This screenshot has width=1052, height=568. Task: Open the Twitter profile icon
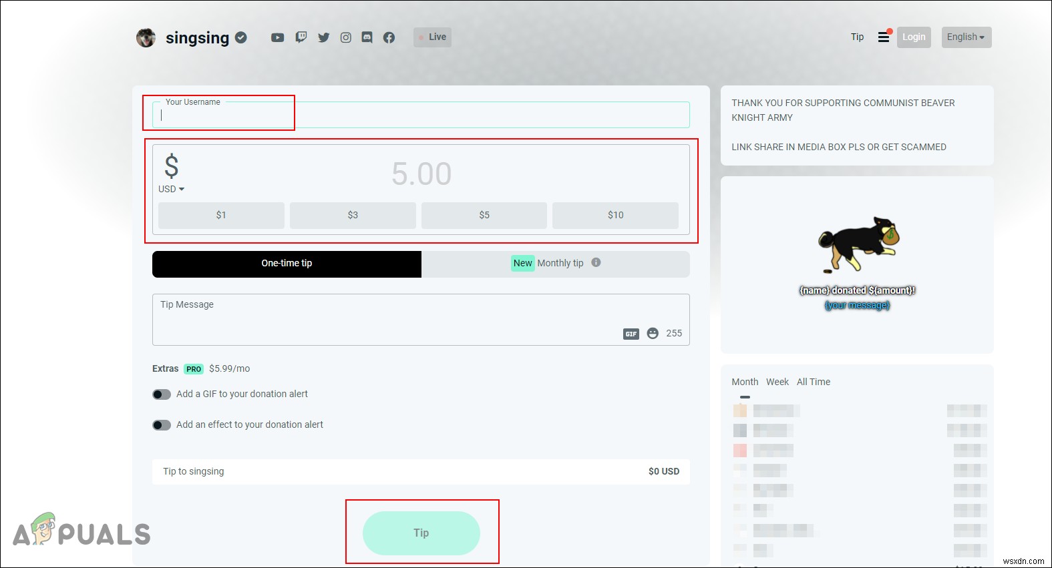coord(324,37)
